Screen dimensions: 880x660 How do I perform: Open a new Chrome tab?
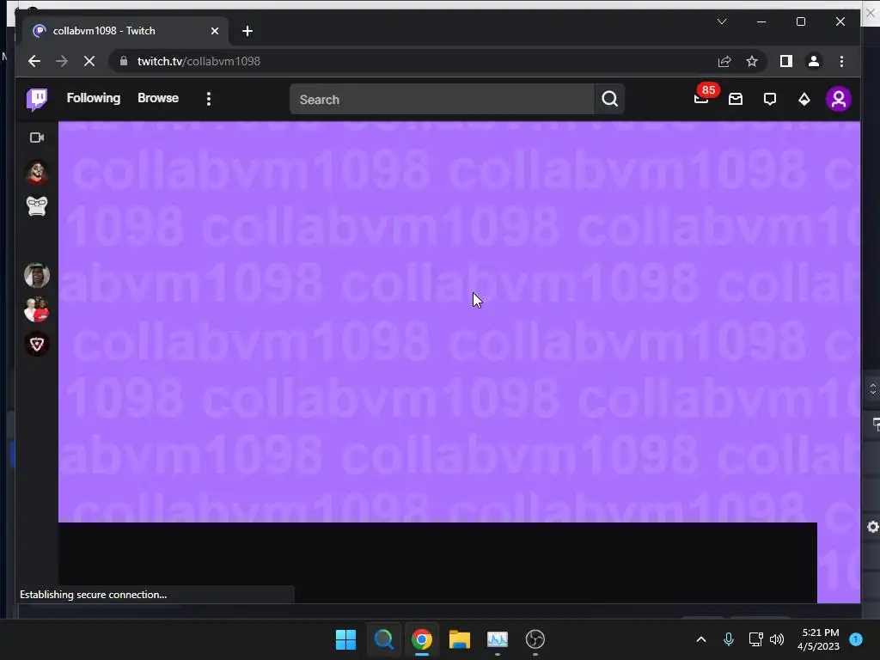247,31
